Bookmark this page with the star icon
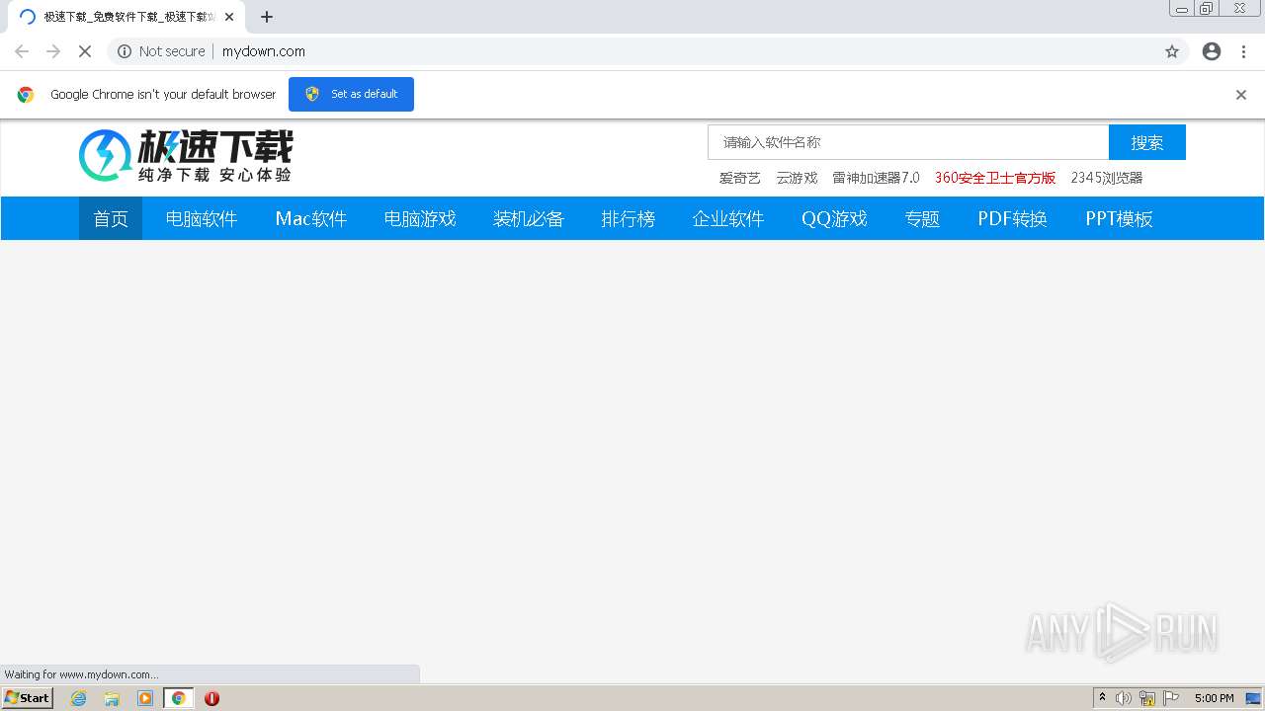Viewport: 1265px width, 711px height. 1172,51
